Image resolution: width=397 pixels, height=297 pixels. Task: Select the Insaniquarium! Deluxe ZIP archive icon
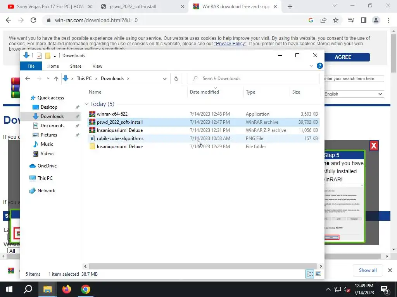92,130
